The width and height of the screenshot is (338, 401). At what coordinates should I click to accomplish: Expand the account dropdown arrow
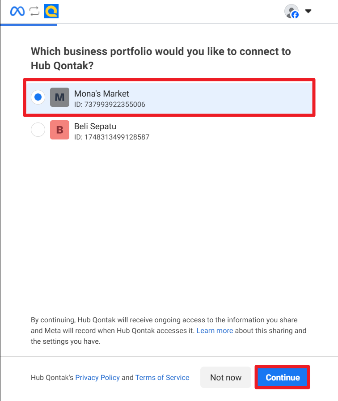coord(308,12)
